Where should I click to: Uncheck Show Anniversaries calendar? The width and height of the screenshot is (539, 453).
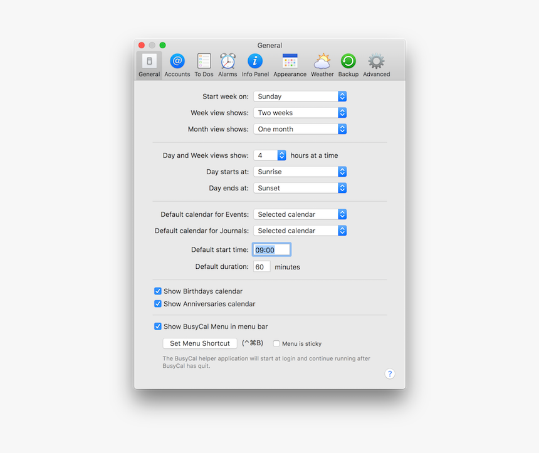158,303
